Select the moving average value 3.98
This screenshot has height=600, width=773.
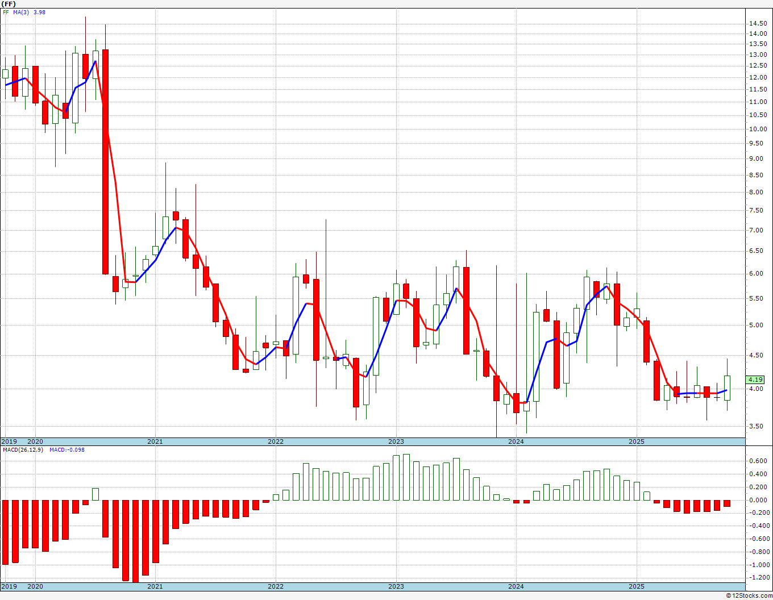[39, 12]
